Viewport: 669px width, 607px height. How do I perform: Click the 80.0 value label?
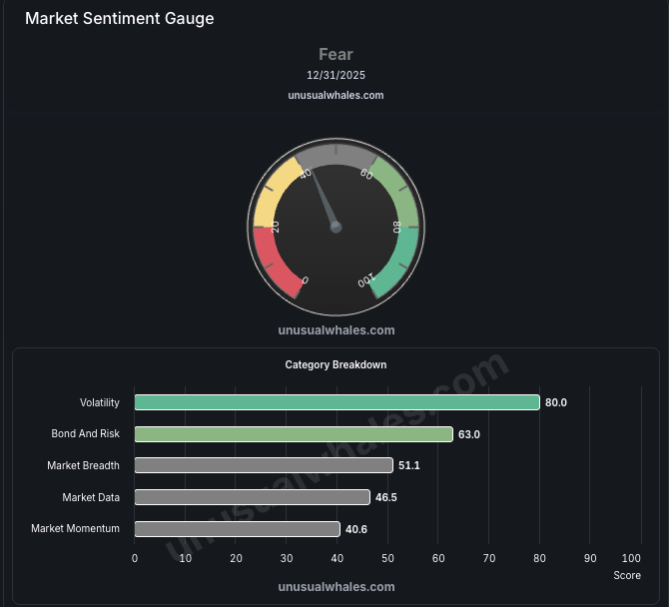click(x=556, y=402)
